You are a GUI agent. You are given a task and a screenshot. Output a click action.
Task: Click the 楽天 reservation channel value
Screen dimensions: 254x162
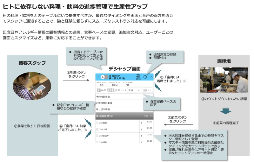[102, 85]
